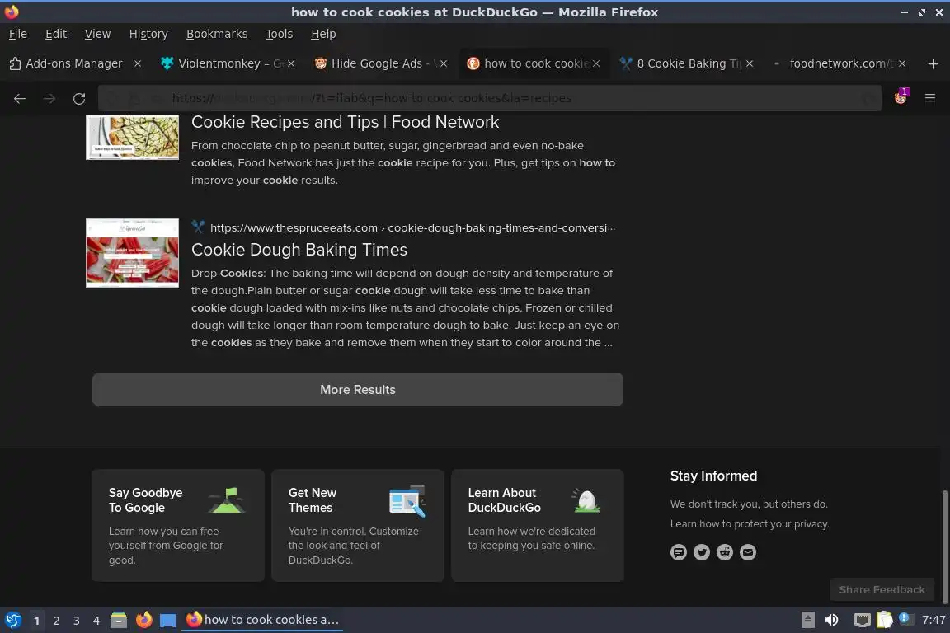Viewport: 950px width, 633px height.
Task: Switch to workspace 2
Action: (56, 621)
